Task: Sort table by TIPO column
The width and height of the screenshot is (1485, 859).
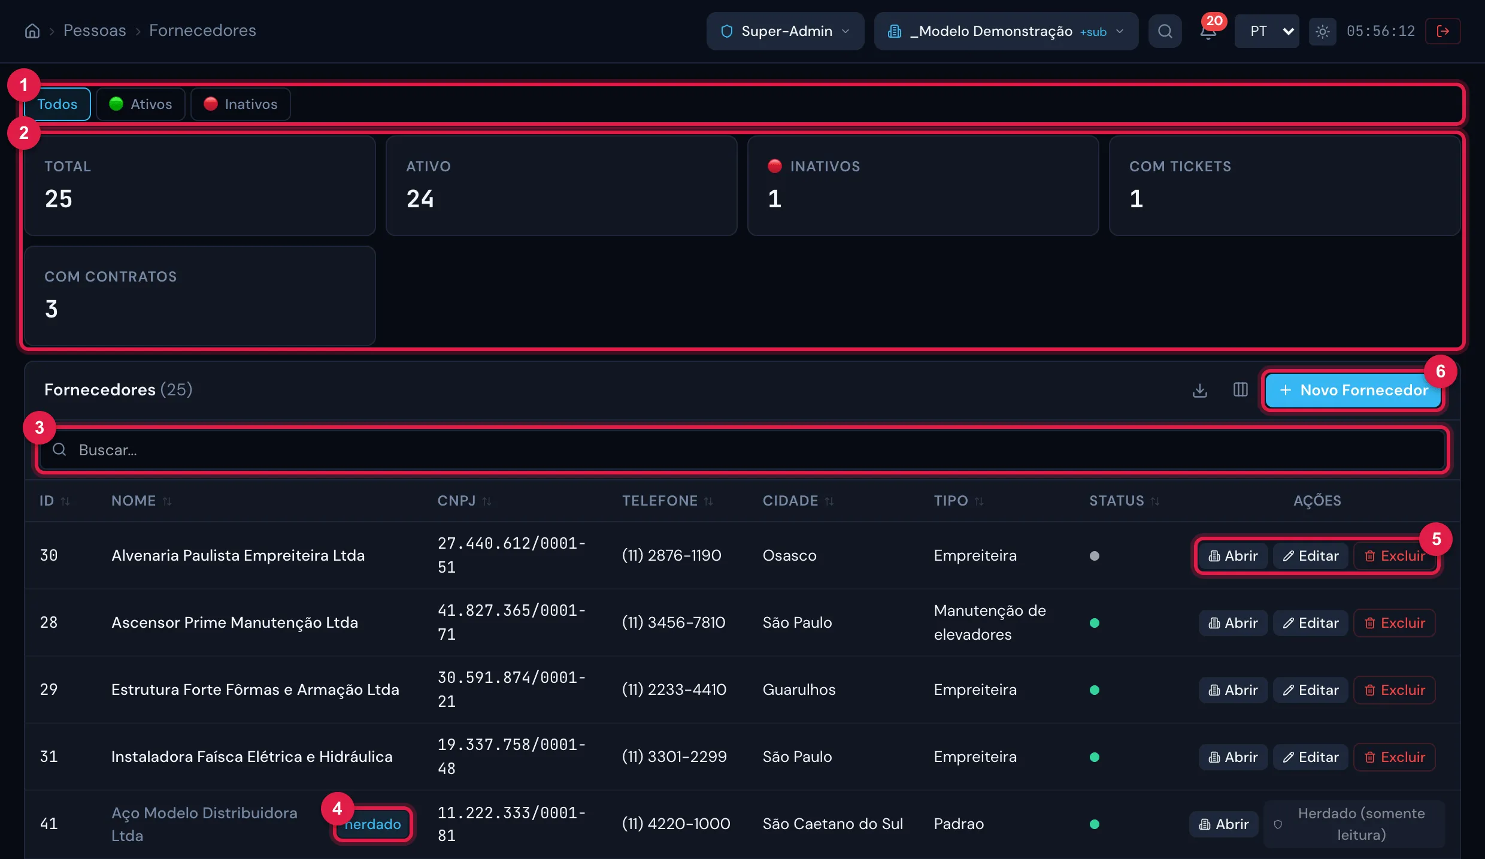Action: [x=958, y=501]
